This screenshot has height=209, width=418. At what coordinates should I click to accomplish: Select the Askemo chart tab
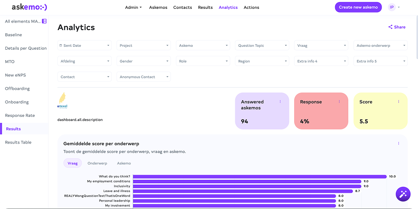click(124, 163)
